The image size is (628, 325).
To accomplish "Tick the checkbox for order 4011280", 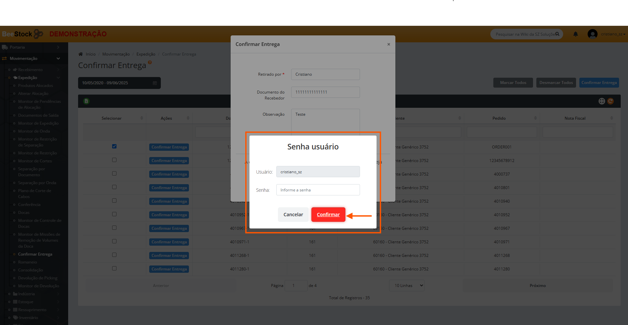I will [114, 268].
